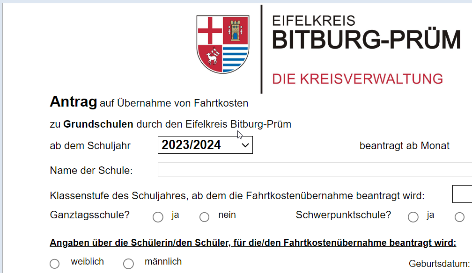This screenshot has height=273, width=472.
Task: Click the Eifelkreis coat of arms logo
Action: (x=222, y=44)
